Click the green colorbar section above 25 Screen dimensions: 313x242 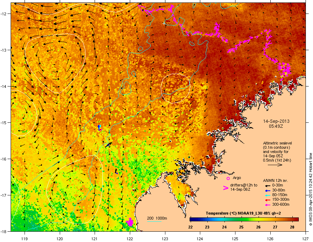242,220
